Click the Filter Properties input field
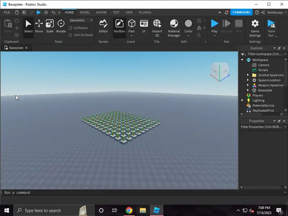Viewport: 288px width, 216px height. pyautogui.click(x=261, y=127)
